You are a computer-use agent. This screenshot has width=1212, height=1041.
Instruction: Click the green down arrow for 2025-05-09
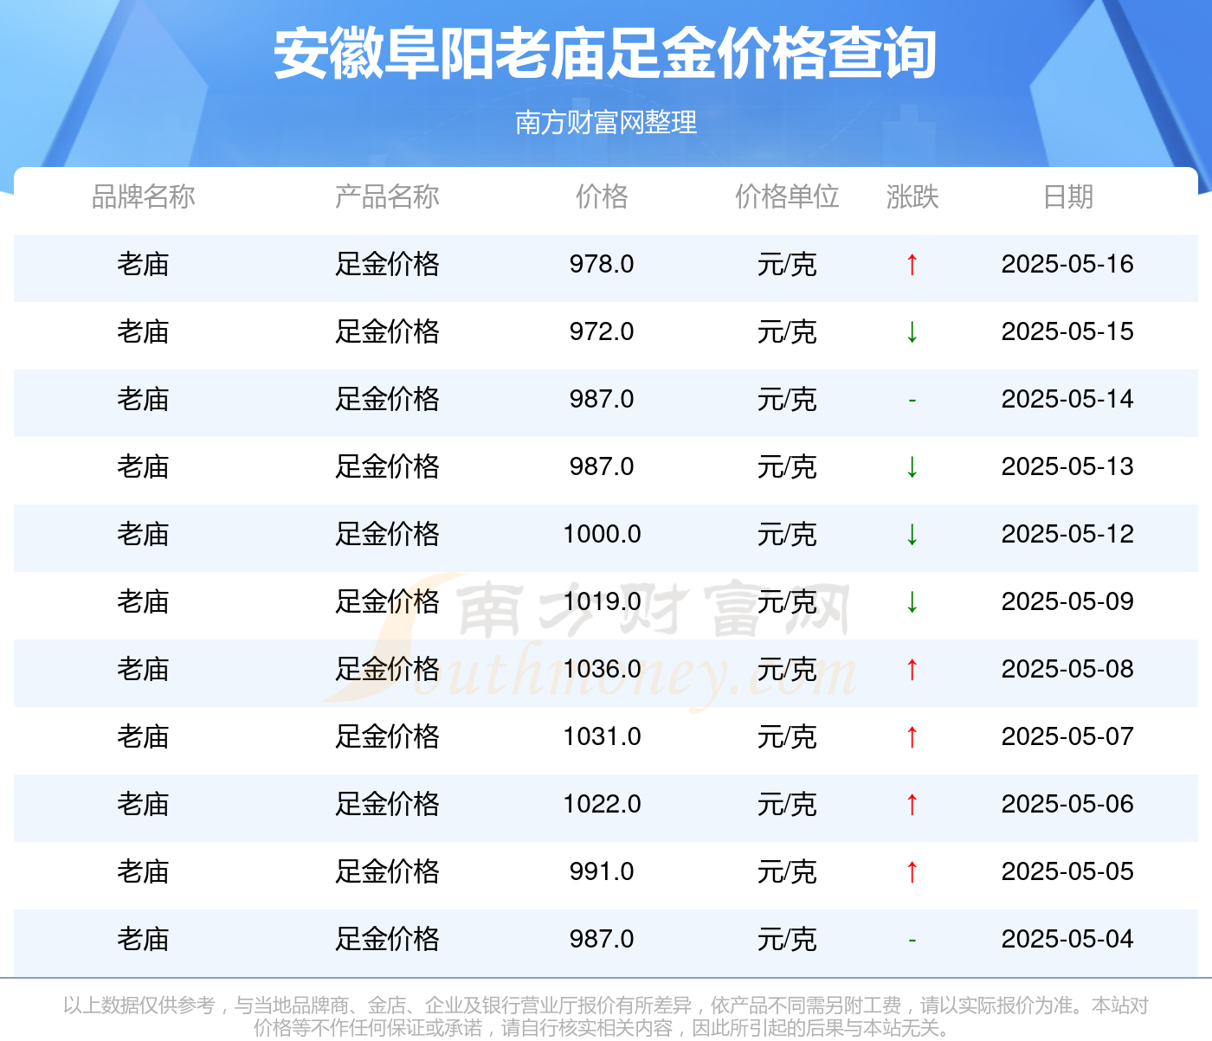coord(912,602)
